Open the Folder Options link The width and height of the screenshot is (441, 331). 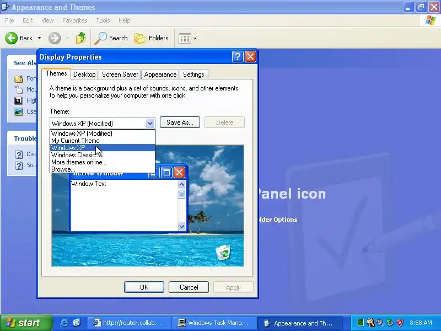pyautogui.click(x=278, y=220)
